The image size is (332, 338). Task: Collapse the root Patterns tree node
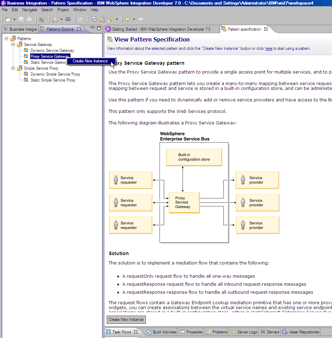point(7,39)
